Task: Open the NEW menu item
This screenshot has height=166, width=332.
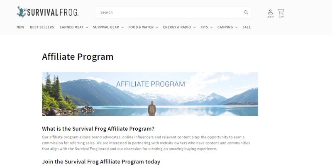Action: 20,27
